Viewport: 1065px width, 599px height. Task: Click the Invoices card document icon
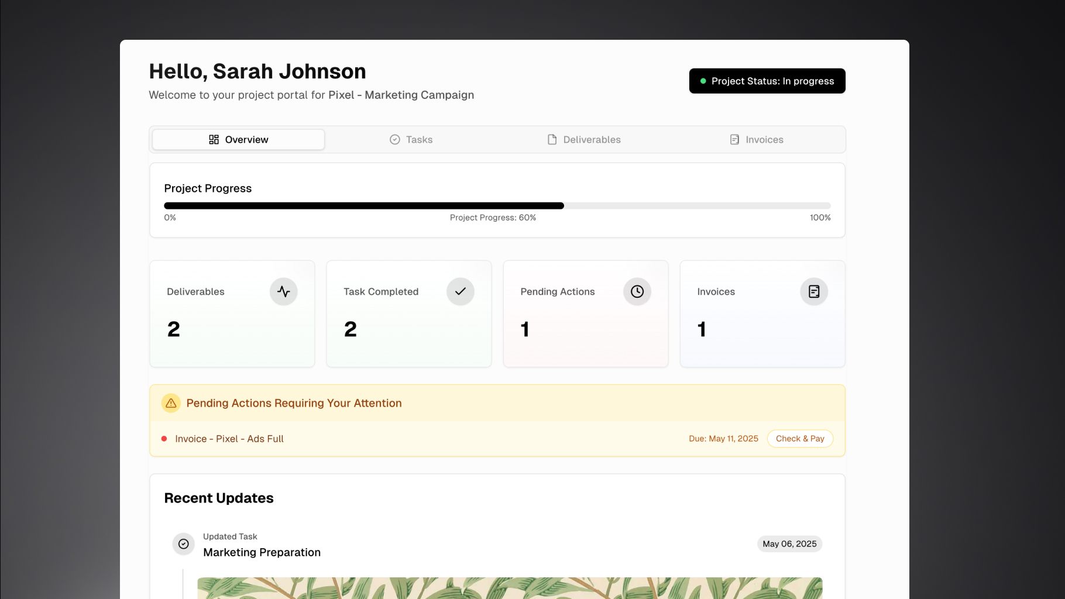click(x=814, y=291)
